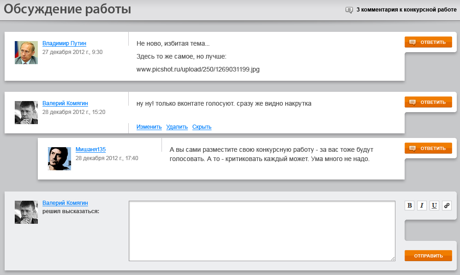
Task: Click the comments bubble icon in header
Action: pos(349,10)
